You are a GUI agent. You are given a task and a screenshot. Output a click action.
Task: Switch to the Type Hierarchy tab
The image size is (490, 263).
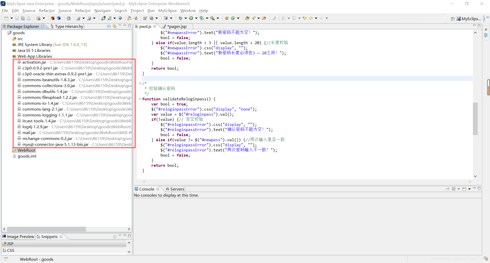click(x=67, y=26)
